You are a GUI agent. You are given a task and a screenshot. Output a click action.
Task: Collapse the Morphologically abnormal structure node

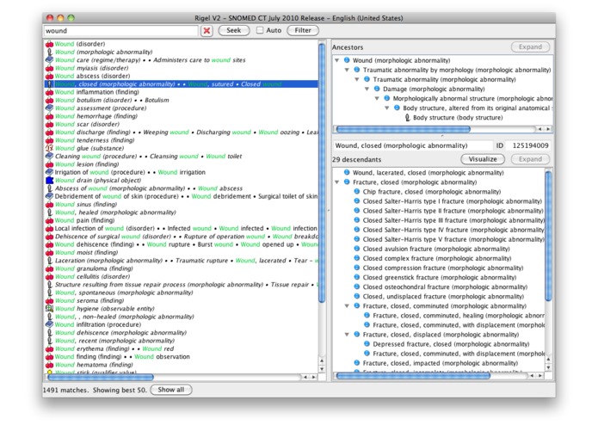tap(376, 98)
